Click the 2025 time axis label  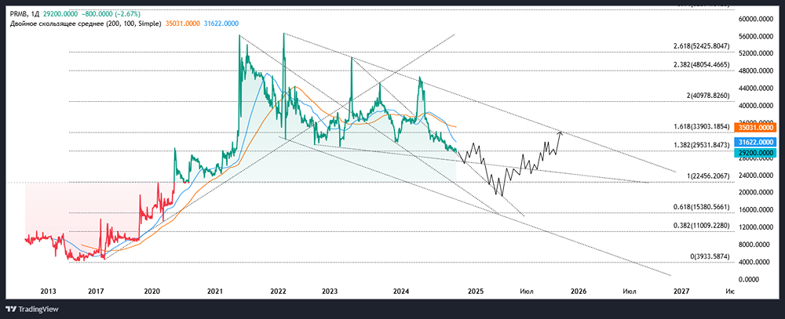[475, 291]
